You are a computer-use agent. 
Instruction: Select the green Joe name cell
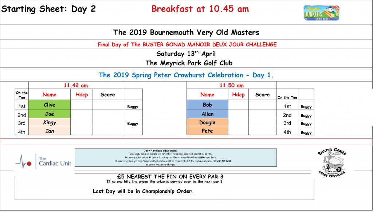(x=50, y=114)
